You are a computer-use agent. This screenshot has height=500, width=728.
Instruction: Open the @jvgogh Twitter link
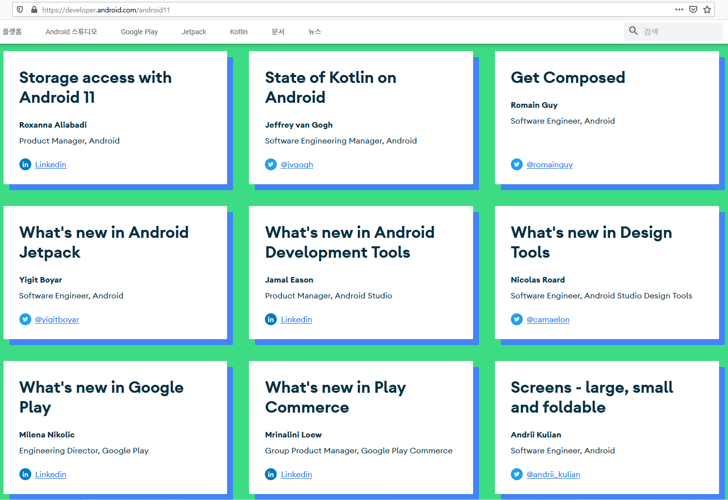pyautogui.click(x=297, y=165)
